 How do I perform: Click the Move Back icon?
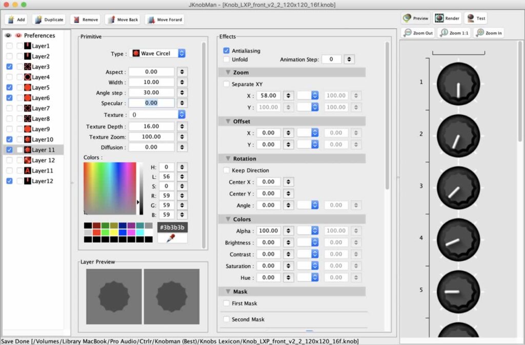[111, 19]
